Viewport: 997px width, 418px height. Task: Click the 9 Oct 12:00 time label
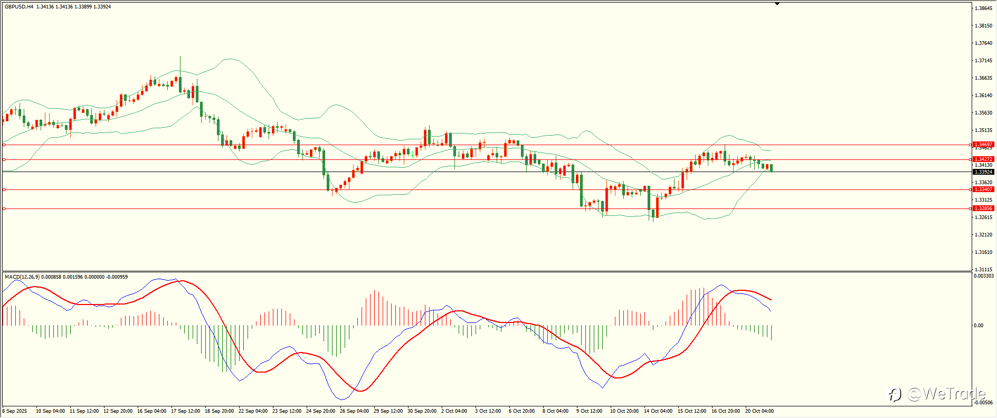coord(589,411)
